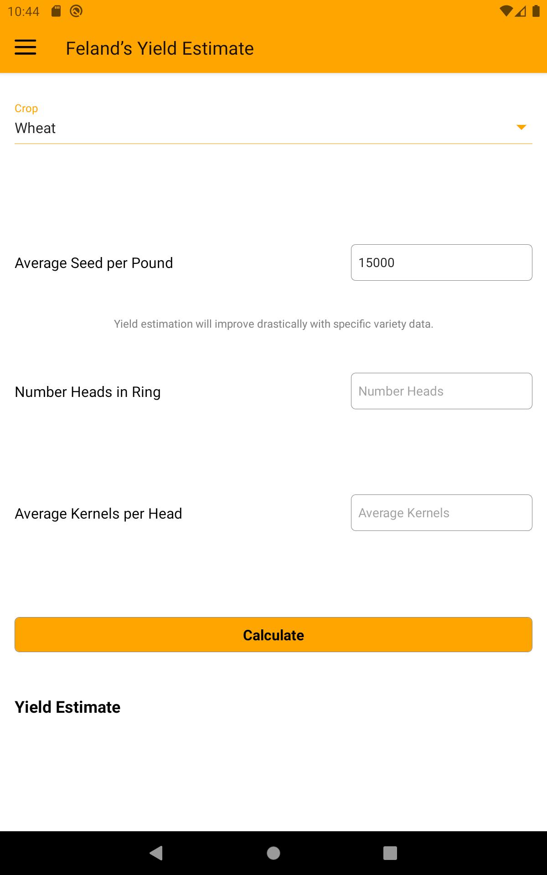Viewport: 547px width, 875px height.
Task: Tap the Yield Estimate heading
Action: (x=67, y=707)
